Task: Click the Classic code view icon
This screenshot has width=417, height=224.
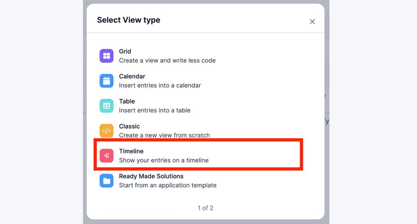Action: [x=106, y=131]
